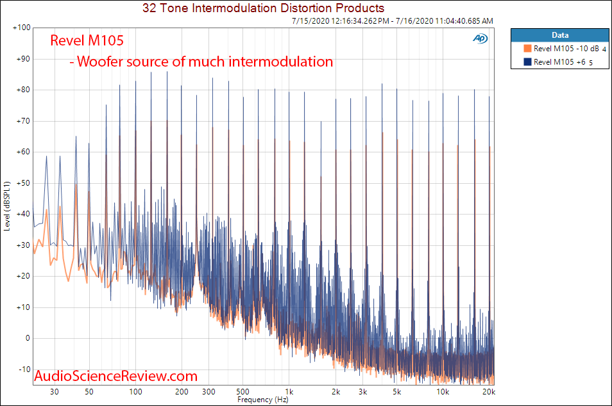Click the orange swatch for Revel M105 -10 dB
This screenshot has height=406, width=612.
pyautogui.click(x=527, y=48)
